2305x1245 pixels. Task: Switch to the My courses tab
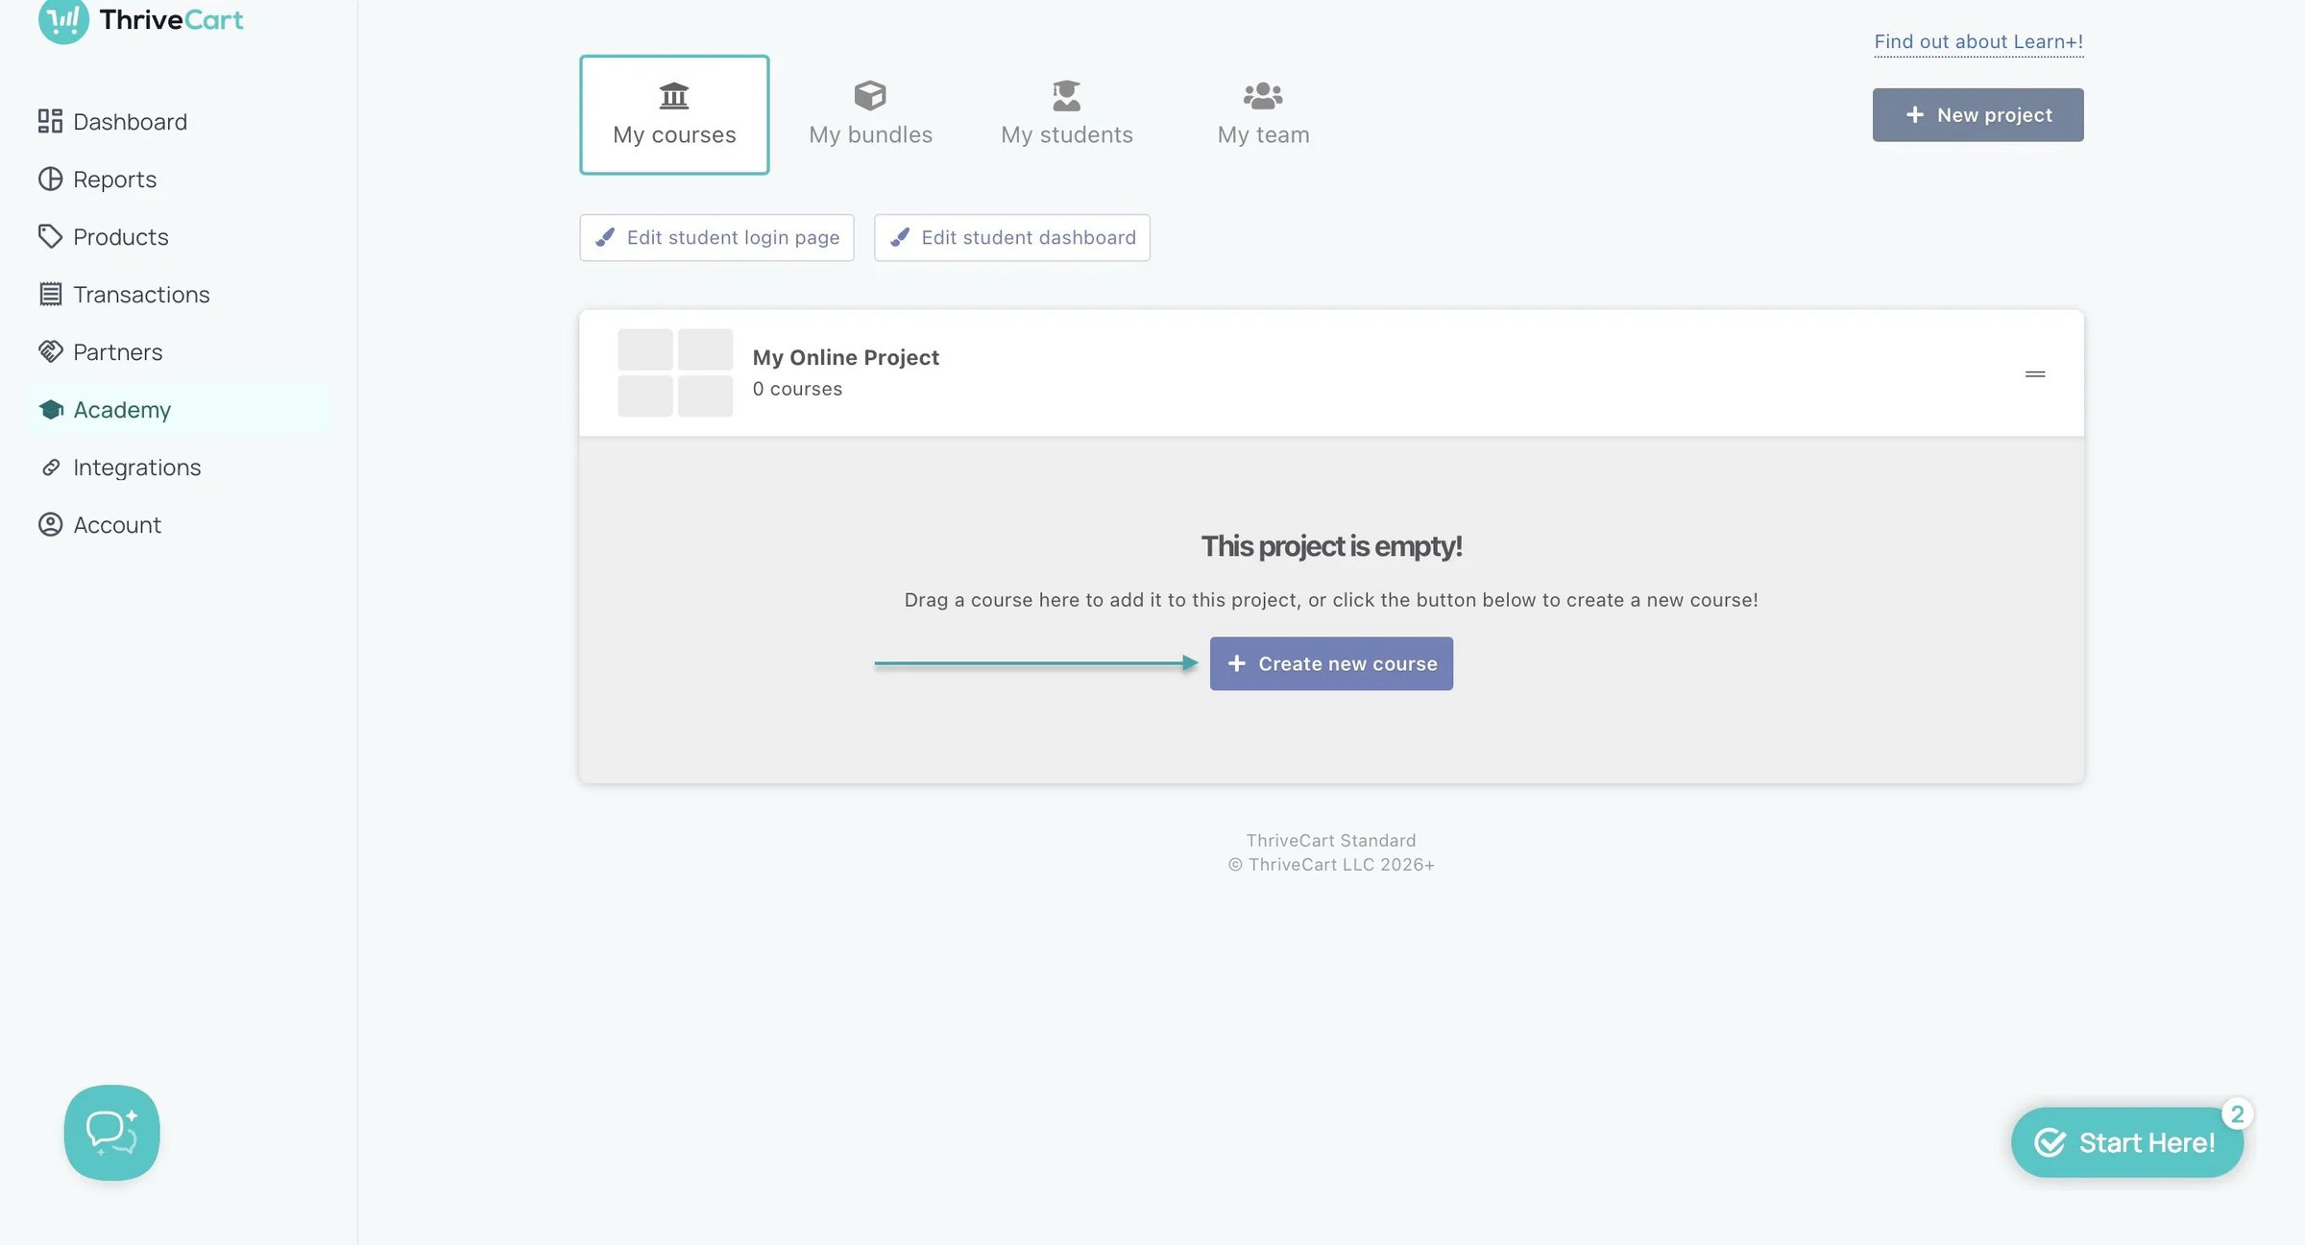(x=674, y=114)
